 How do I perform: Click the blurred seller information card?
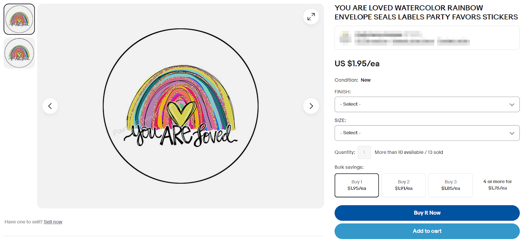pyautogui.click(x=427, y=38)
